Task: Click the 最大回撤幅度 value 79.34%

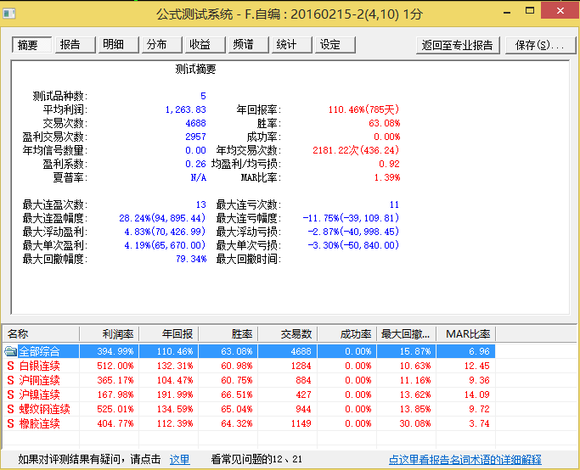Action: point(191,259)
